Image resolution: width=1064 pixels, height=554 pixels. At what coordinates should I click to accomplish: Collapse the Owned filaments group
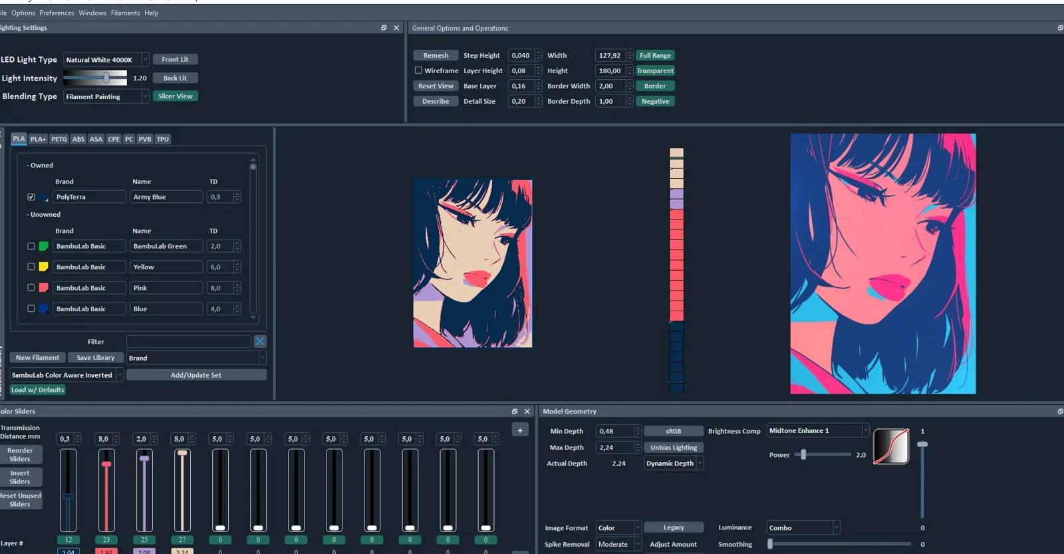40,165
